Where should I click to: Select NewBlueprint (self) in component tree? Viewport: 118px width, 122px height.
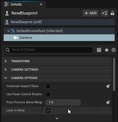coord(59,22)
